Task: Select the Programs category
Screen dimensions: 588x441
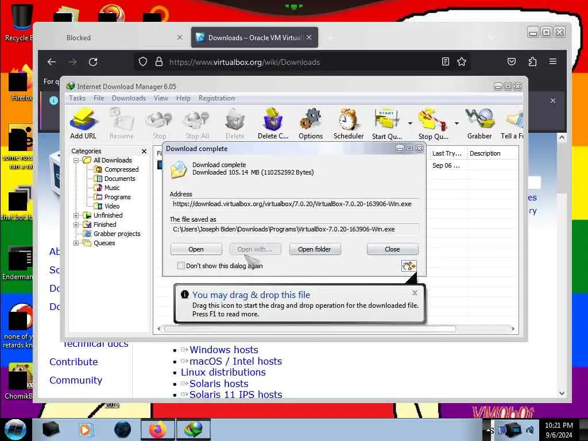Action: [x=117, y=198]
